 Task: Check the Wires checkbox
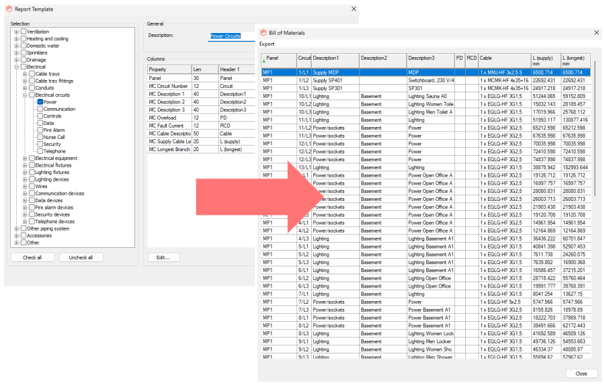click(32, 186)
